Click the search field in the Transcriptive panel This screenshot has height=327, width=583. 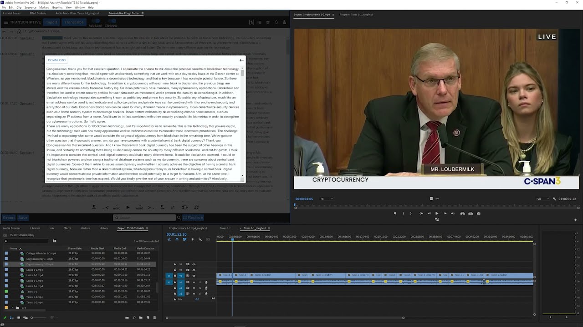(144, 218)
